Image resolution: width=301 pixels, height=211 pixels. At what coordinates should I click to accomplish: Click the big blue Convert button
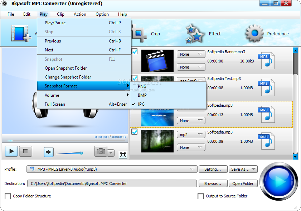279,181
